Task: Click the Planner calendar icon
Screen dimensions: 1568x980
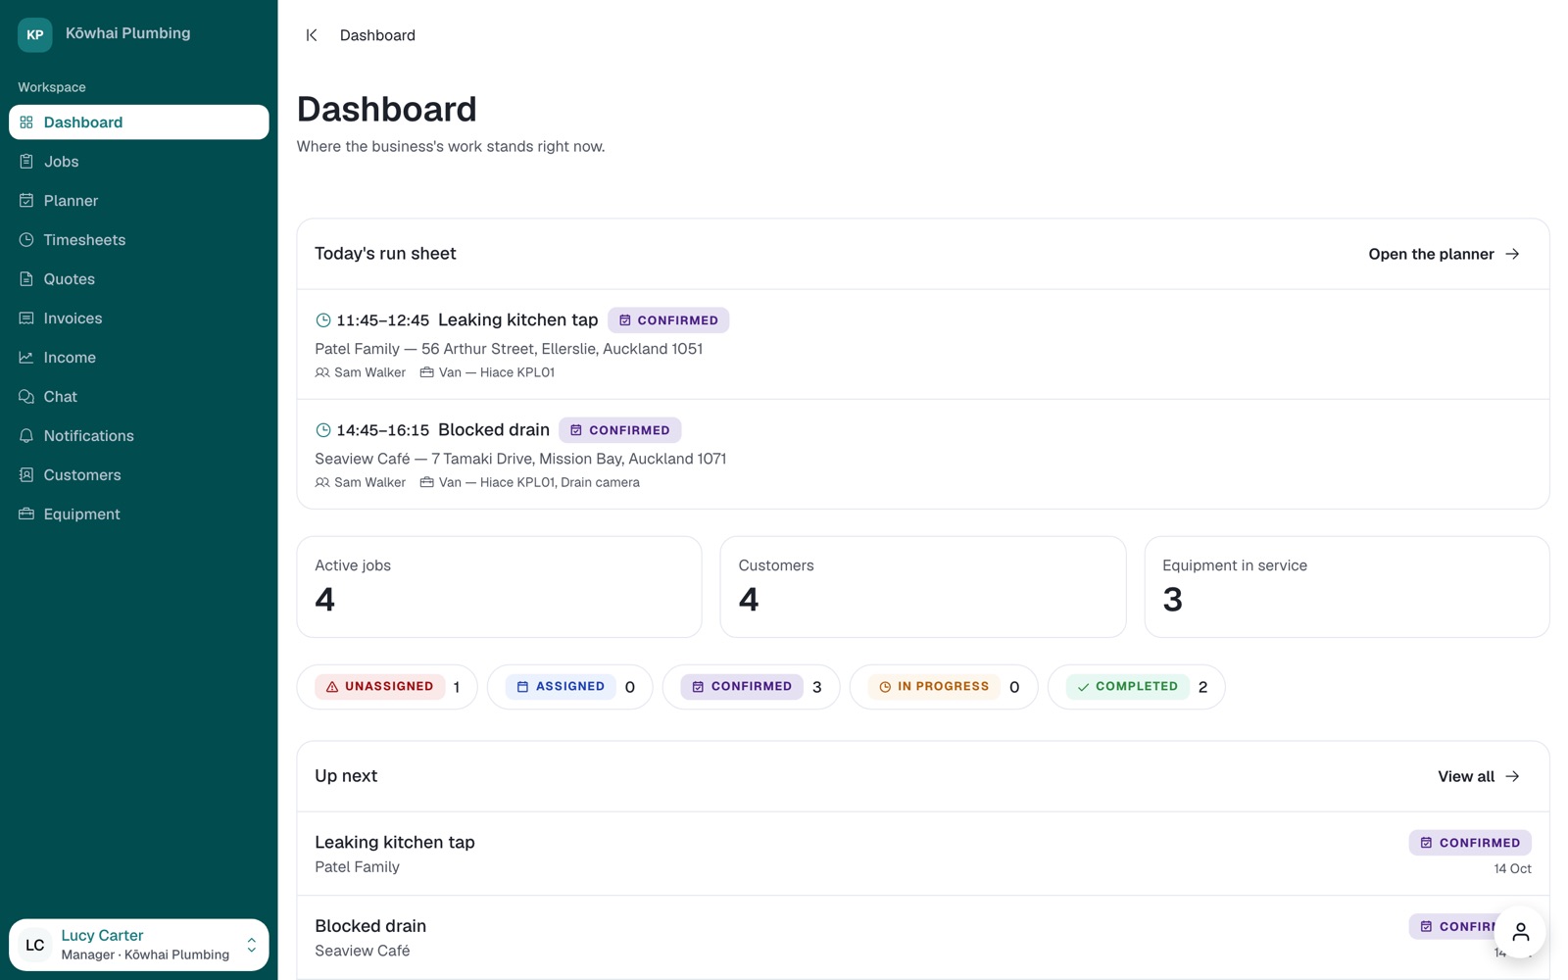Action: (x=26, y=201)
